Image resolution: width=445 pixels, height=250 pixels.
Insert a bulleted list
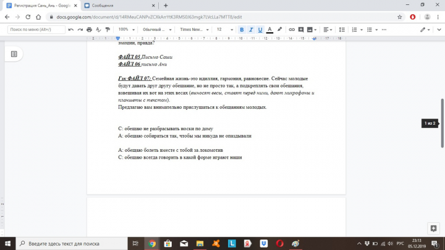pyautogui.click(x=370, y=30)
